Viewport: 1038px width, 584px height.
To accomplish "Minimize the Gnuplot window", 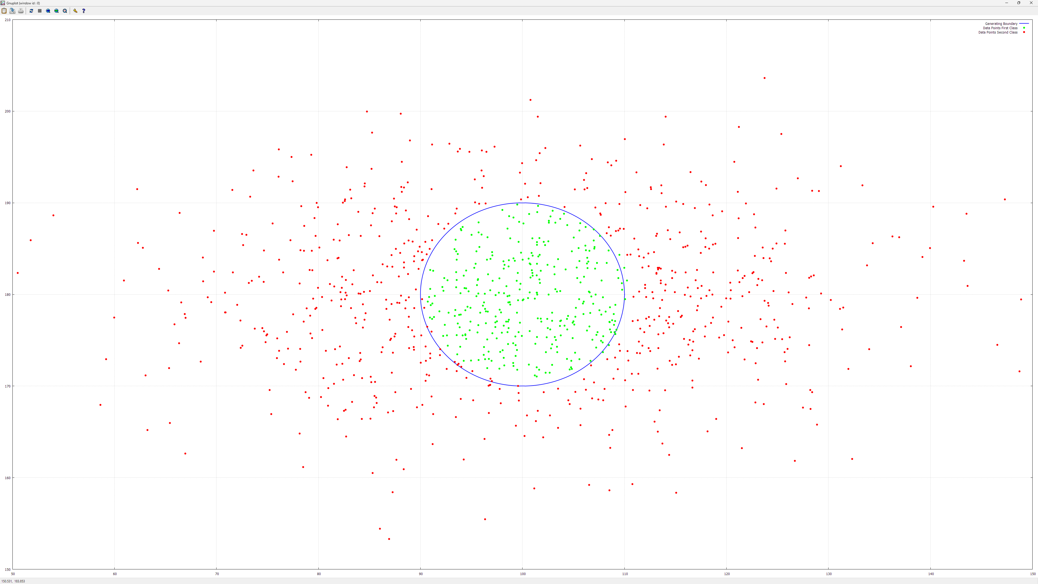I will coord(1007,3).
